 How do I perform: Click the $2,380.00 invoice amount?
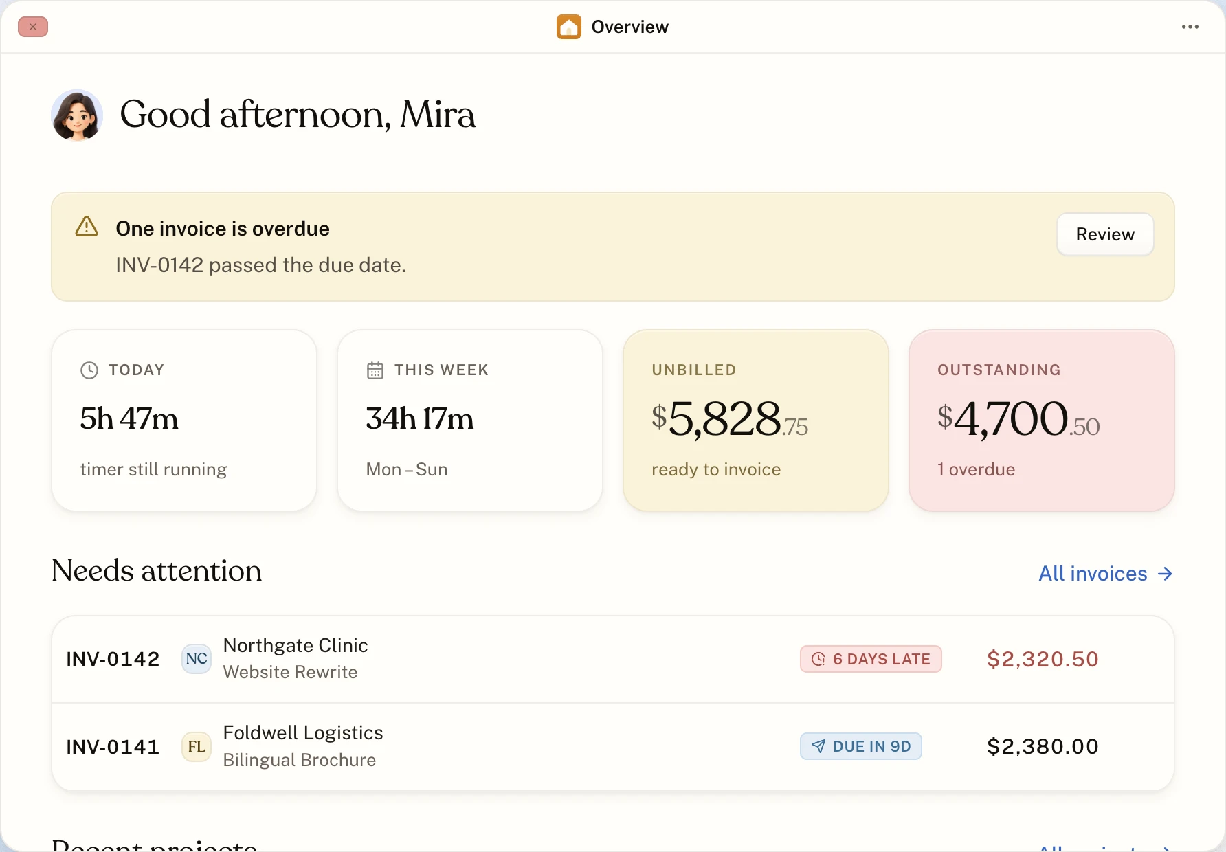(1043, 746)
